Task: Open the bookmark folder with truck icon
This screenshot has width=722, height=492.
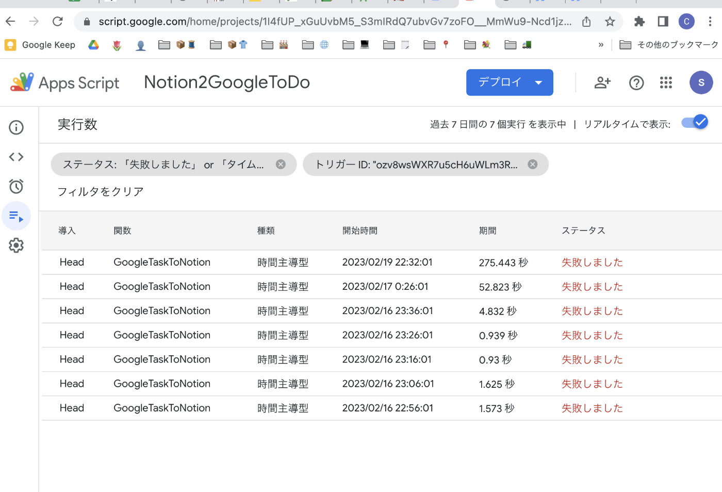Action: coord(518,45)
